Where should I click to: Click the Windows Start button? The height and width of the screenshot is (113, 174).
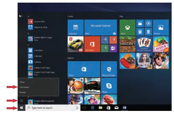[x=22, y=108]
